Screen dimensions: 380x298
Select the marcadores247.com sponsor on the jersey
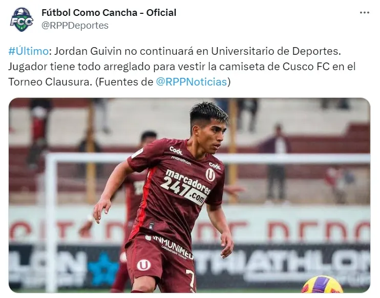[x=185, y=187]
